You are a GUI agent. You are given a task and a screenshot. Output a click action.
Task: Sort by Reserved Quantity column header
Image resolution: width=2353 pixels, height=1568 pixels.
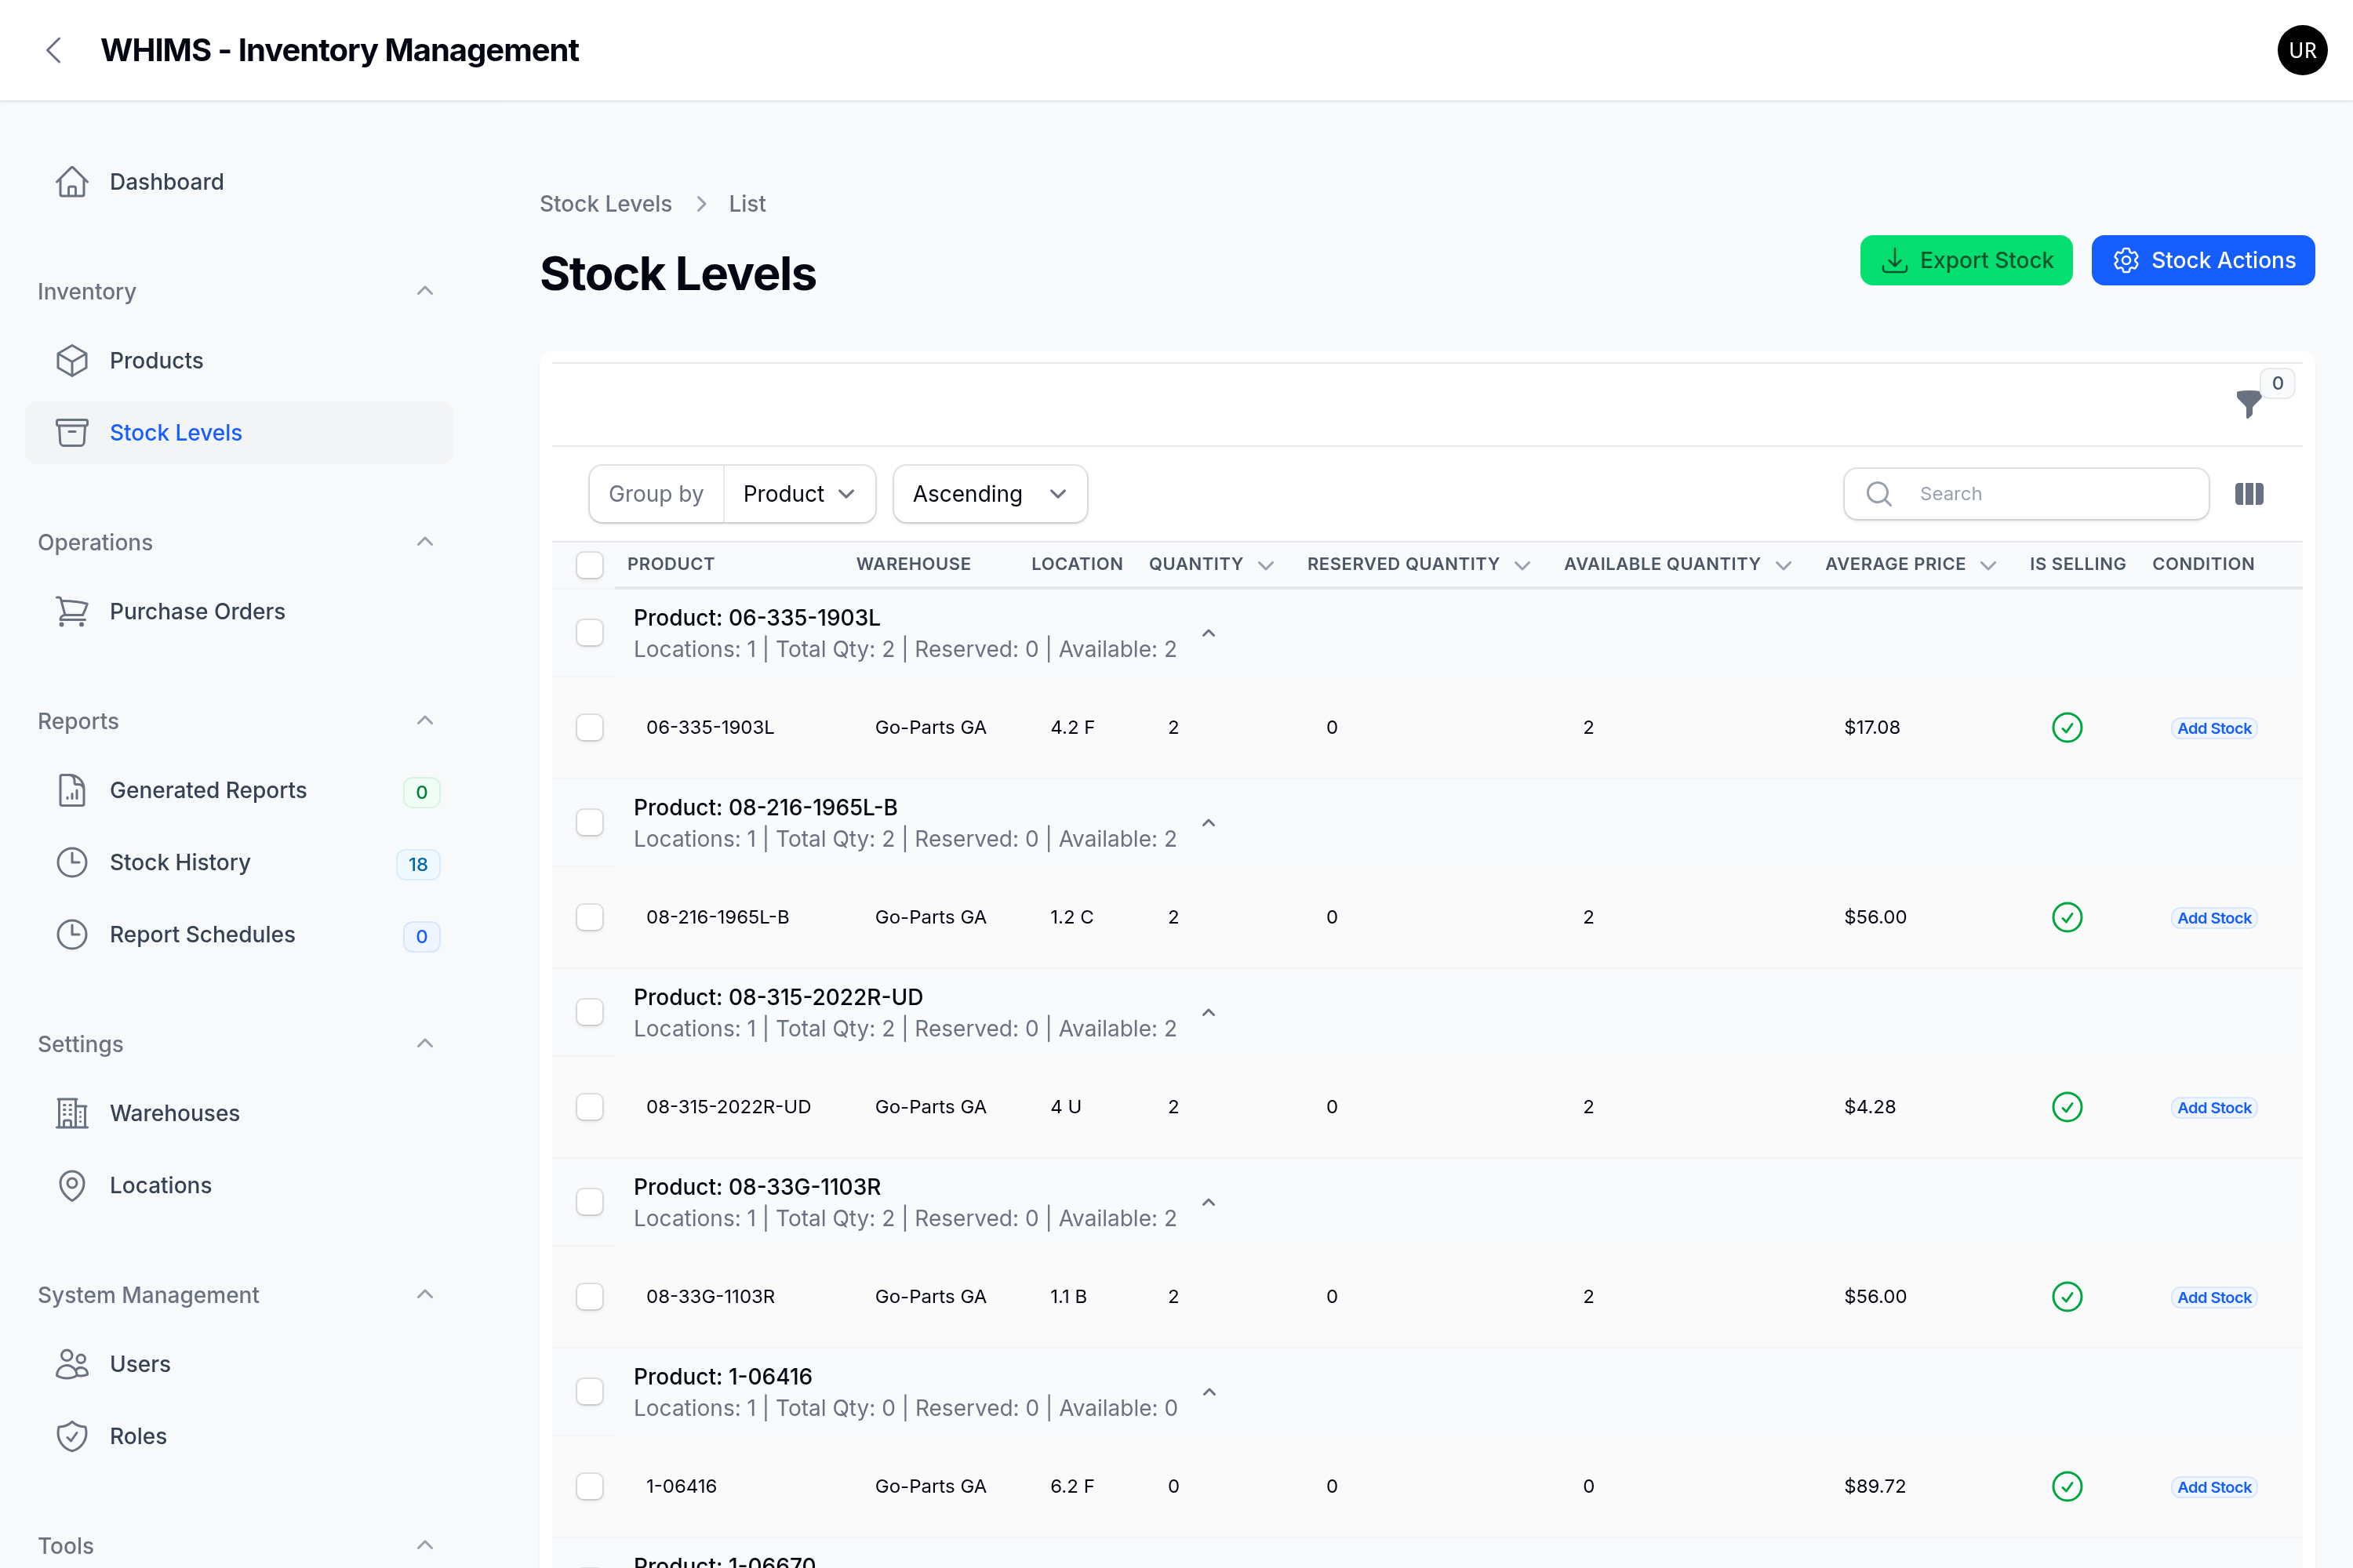pos(1417,565)
